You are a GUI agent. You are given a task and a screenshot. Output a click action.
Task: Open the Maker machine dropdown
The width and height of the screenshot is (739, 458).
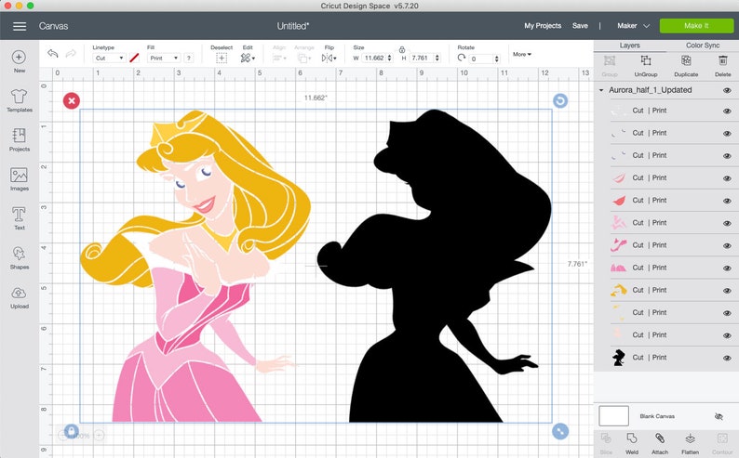tap(634, 26)
